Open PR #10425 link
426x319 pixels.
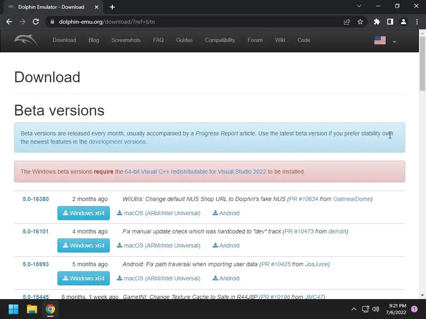point(276,264)
